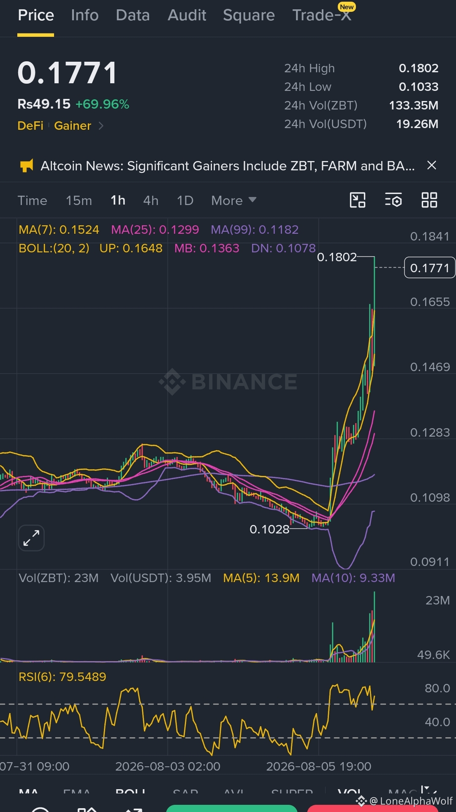Image resolution: width=456 pixels, height=812 pixels.
Task: Tap the MA(25): 0.1299 indicator label
Action: [x=155, y=230]
